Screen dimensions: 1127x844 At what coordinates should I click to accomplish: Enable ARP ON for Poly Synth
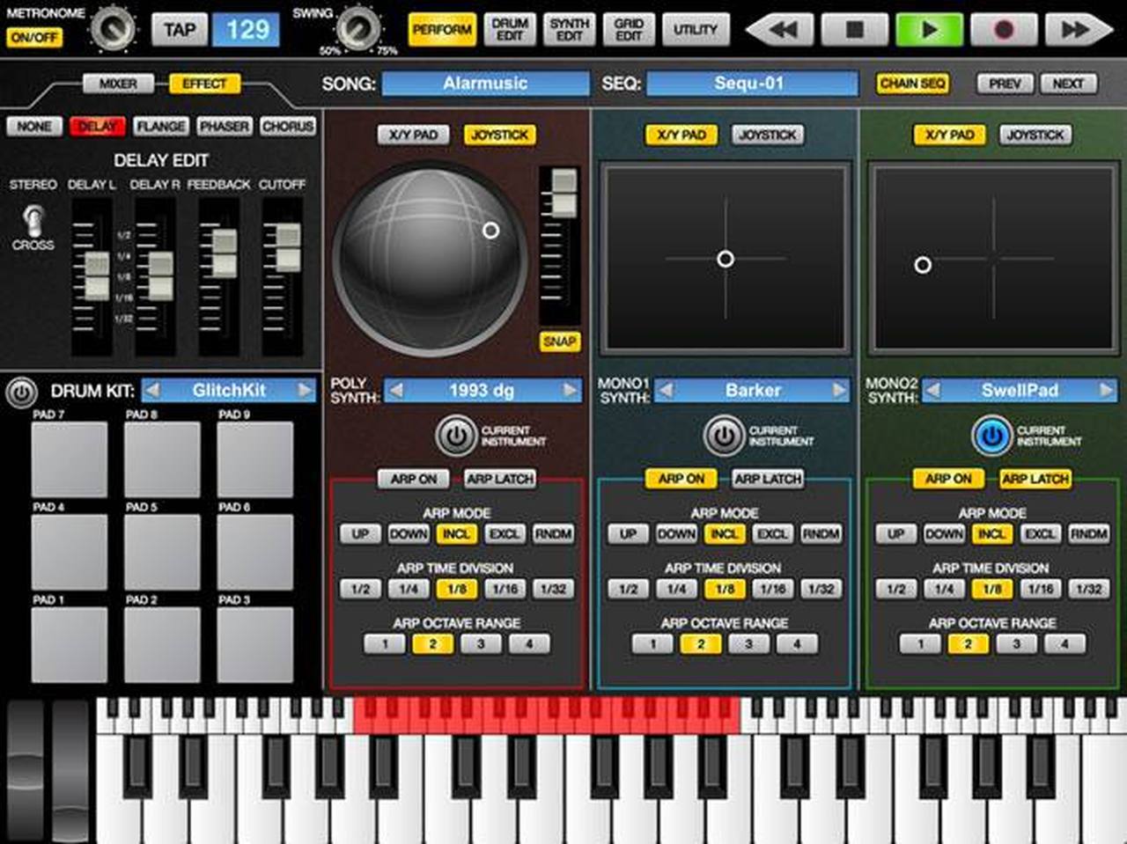point(413,479)
